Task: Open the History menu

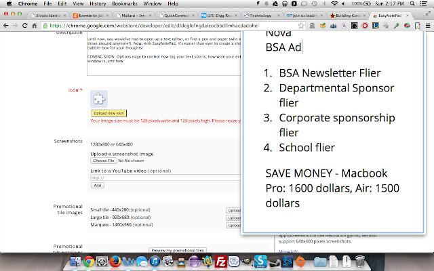Action: tap(98, 3)
